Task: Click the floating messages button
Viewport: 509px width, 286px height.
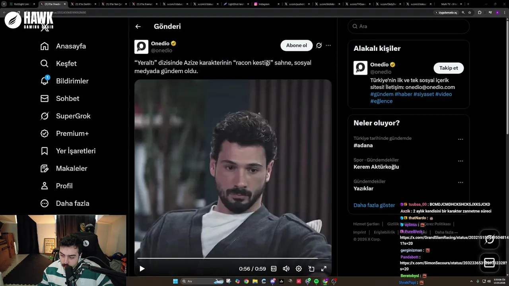Action: pos(490,263)
